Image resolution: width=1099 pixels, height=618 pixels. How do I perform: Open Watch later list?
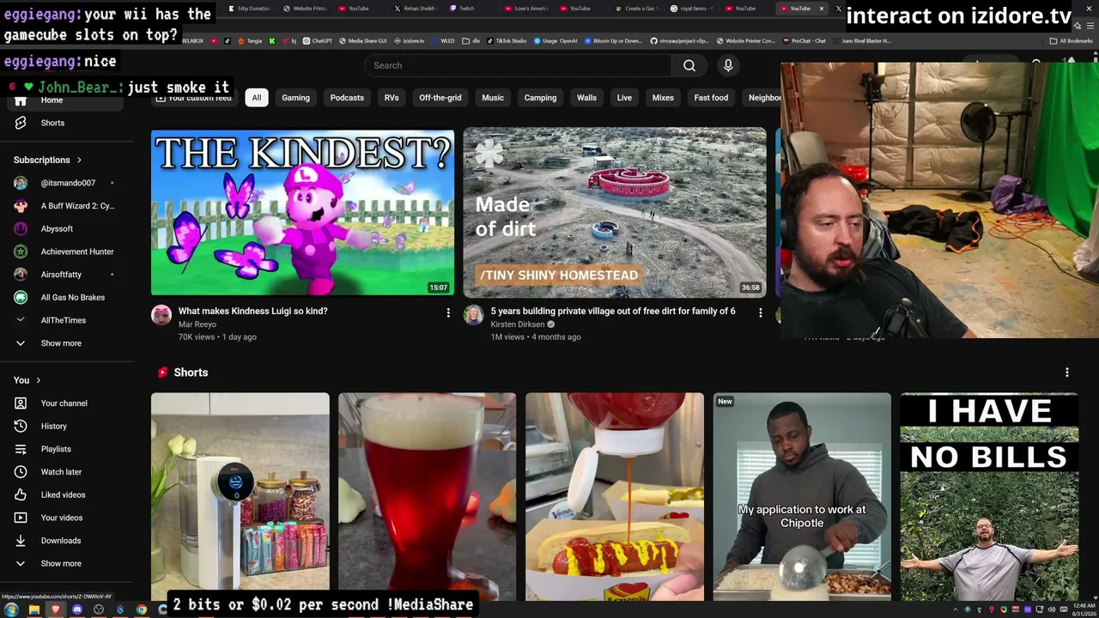[x=65, y=472]
